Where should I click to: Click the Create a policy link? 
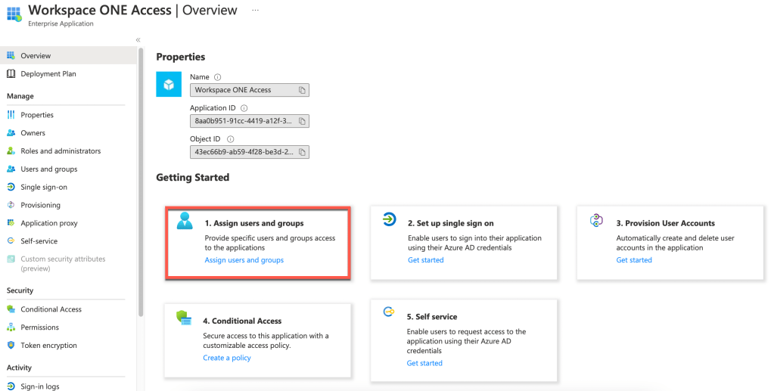coord(226,358)
